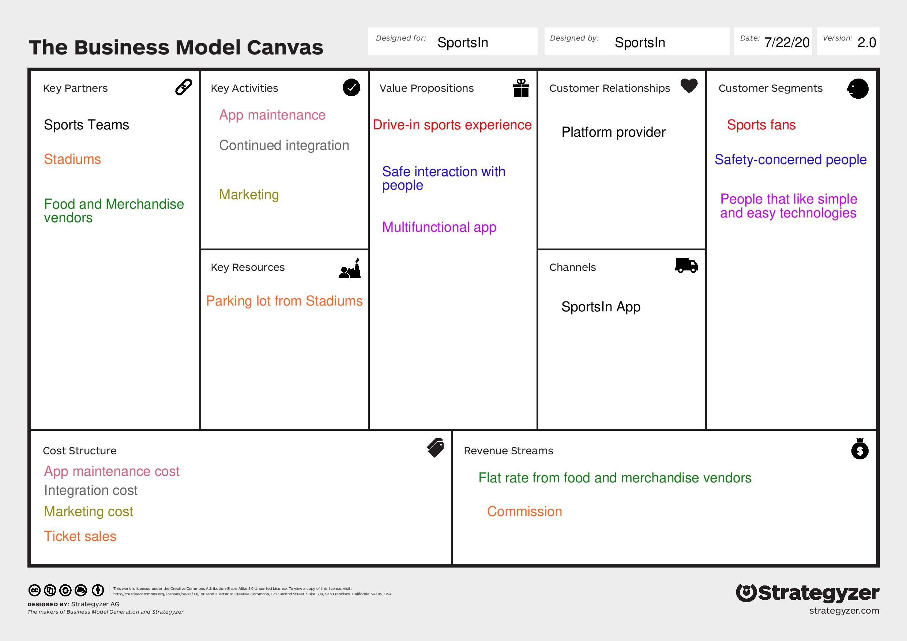907x641 pixels.
Task: Select 'Multifunctional app' text
Action: 439,227
